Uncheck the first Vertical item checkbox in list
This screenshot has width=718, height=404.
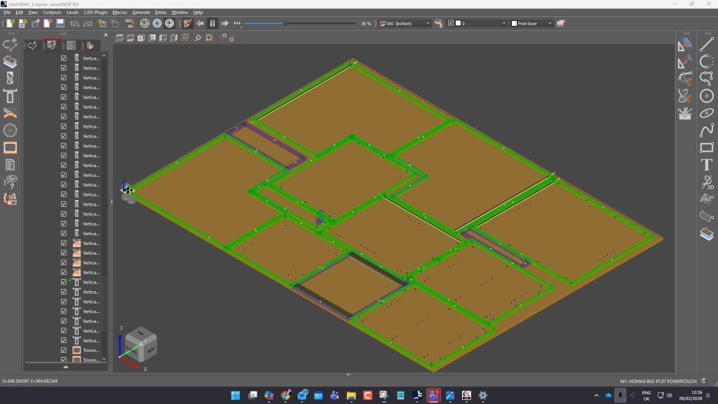[x=64, y=58]
